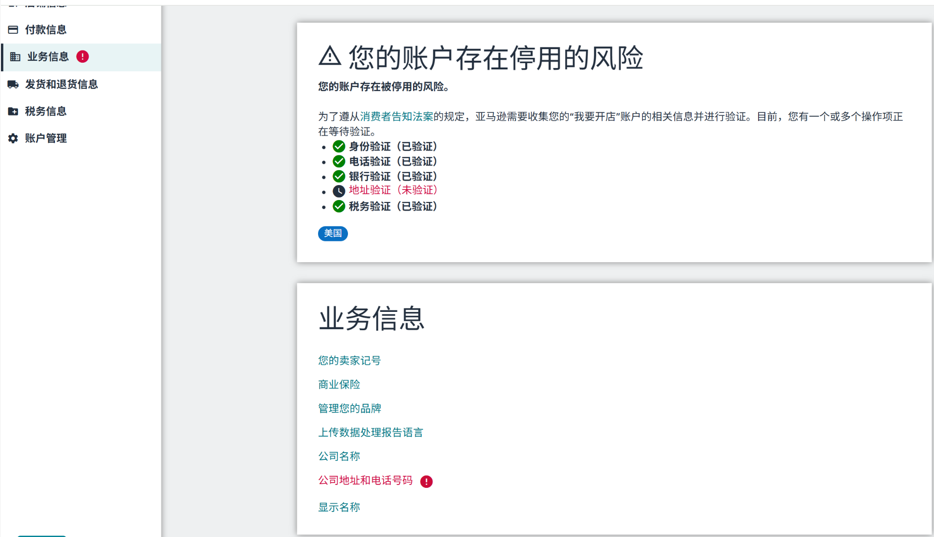
Task: Go to 管理您的品牌
Action: click(x=349, y=409)
